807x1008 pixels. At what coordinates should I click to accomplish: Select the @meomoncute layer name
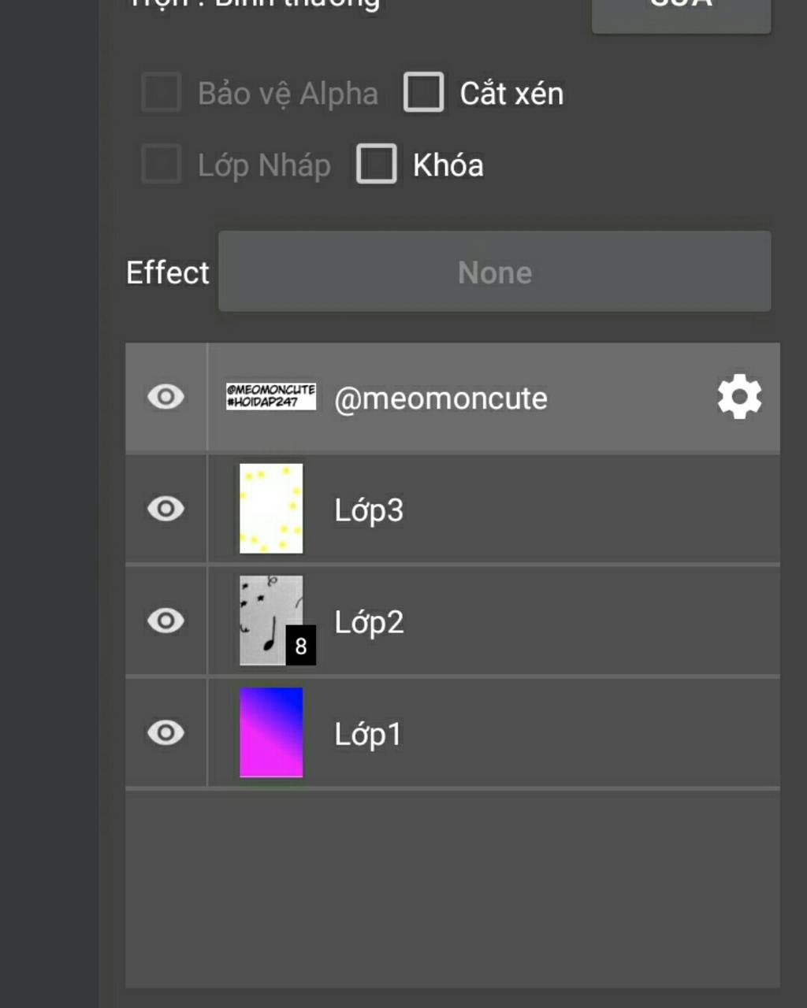441,398
